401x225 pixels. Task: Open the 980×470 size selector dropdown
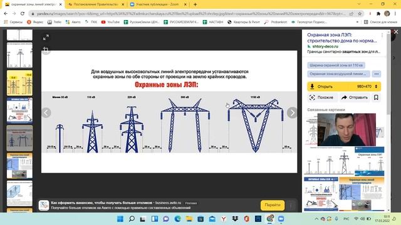(x=367, y=86)
